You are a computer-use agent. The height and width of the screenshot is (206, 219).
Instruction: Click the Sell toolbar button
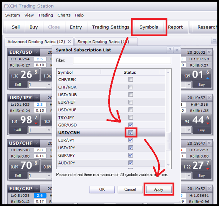[x=16, y=27]
